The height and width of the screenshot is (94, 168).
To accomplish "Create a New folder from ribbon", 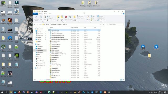I will pos(75,18).
